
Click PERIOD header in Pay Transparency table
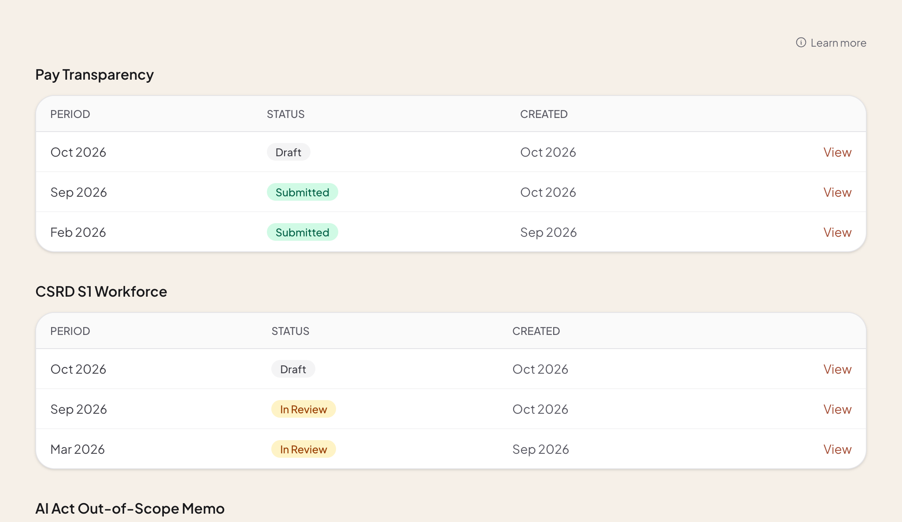pyautogui.click(x=70, y=114)
